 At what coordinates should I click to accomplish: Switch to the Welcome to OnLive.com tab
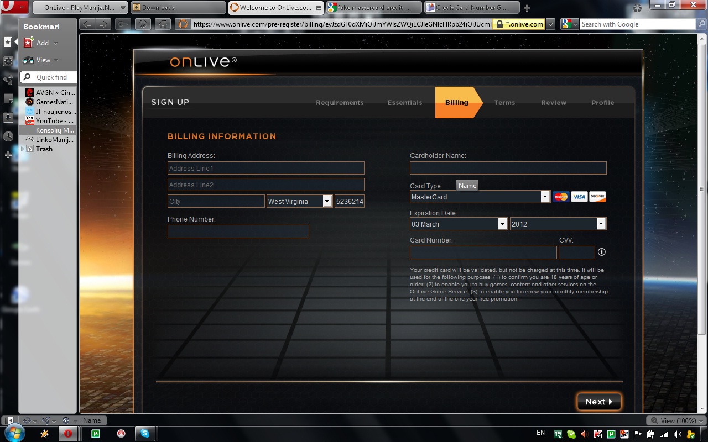pyautogui.click(x=276, y=8)
